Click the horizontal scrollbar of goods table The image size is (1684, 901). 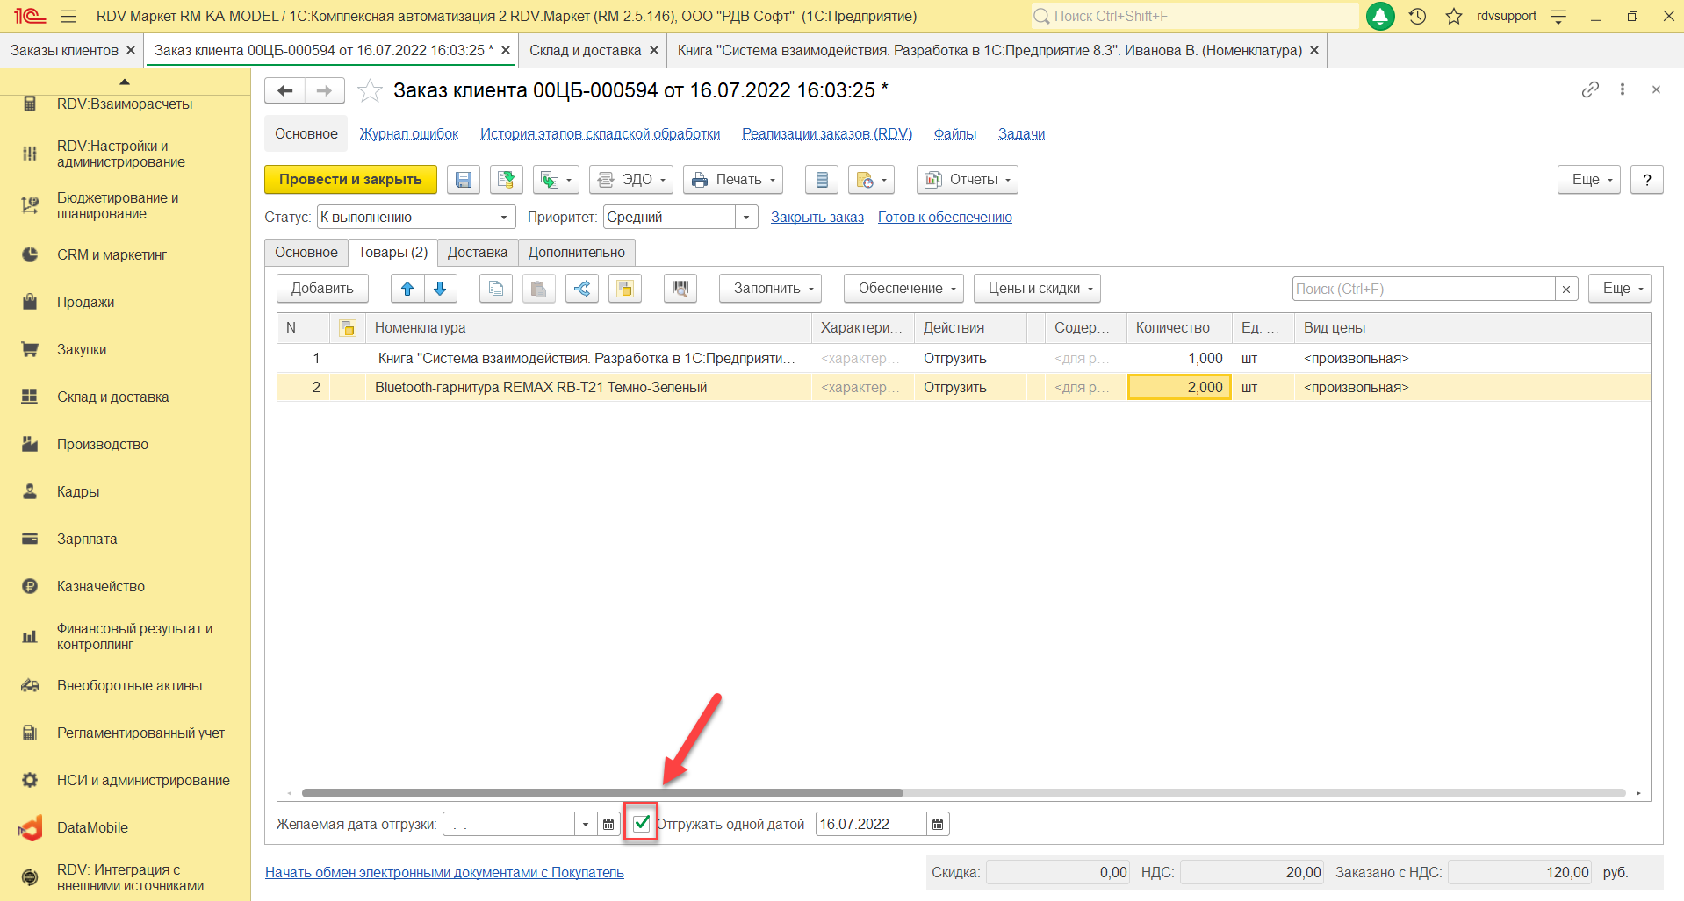[602, 793]
